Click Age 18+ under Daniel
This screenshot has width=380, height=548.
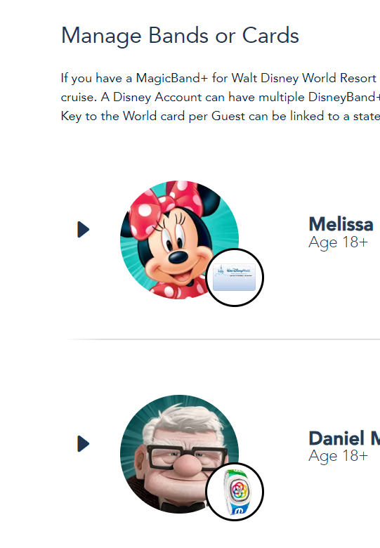[x=338, y=456]
